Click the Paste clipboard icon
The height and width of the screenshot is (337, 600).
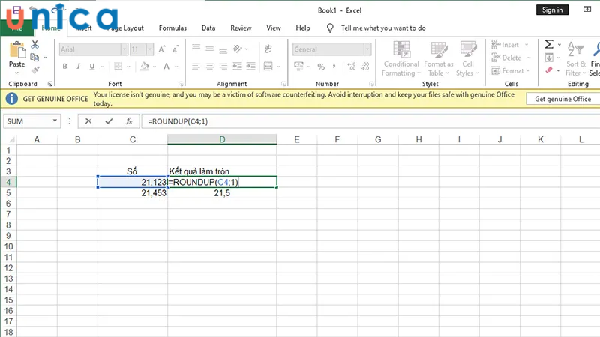point(16,55)
